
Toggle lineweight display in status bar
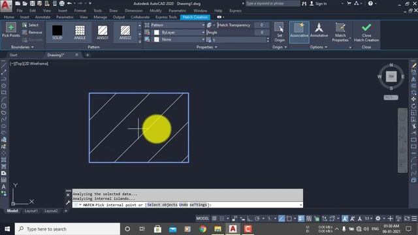(301, 219)
